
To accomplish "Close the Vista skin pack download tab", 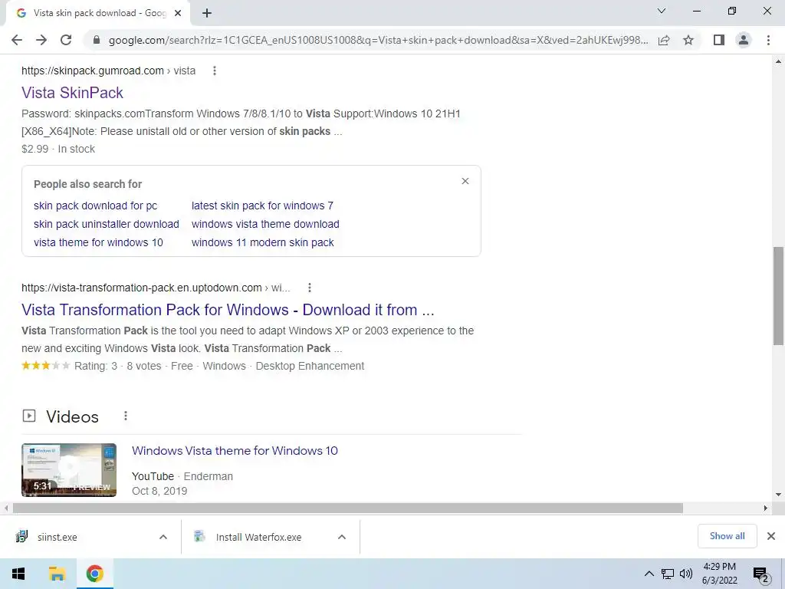I will coord(178,13).
